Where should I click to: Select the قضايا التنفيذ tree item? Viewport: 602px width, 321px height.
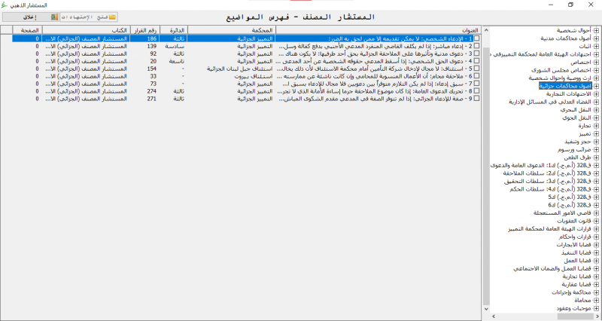point(576,252)
